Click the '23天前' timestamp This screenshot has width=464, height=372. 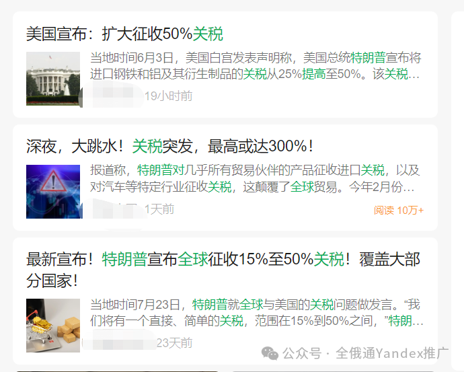(x=174, y=343)
